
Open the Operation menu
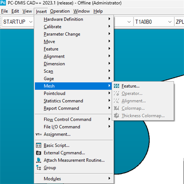point(60,11)
